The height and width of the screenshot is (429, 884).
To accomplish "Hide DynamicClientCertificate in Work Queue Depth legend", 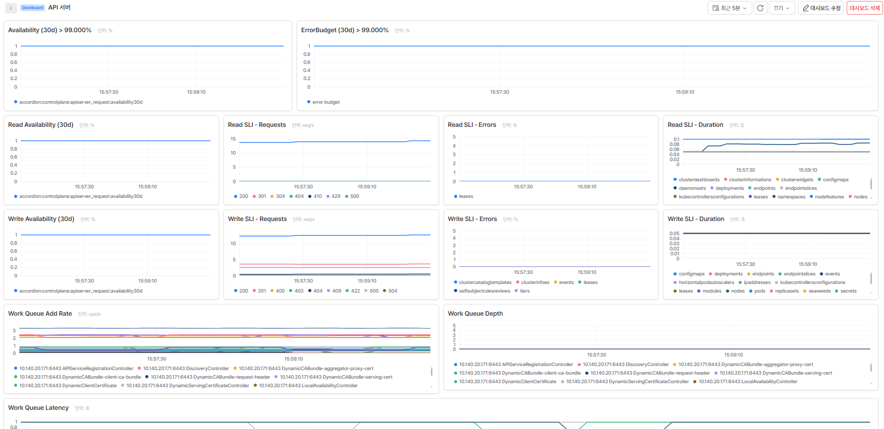I will [505, 382].
